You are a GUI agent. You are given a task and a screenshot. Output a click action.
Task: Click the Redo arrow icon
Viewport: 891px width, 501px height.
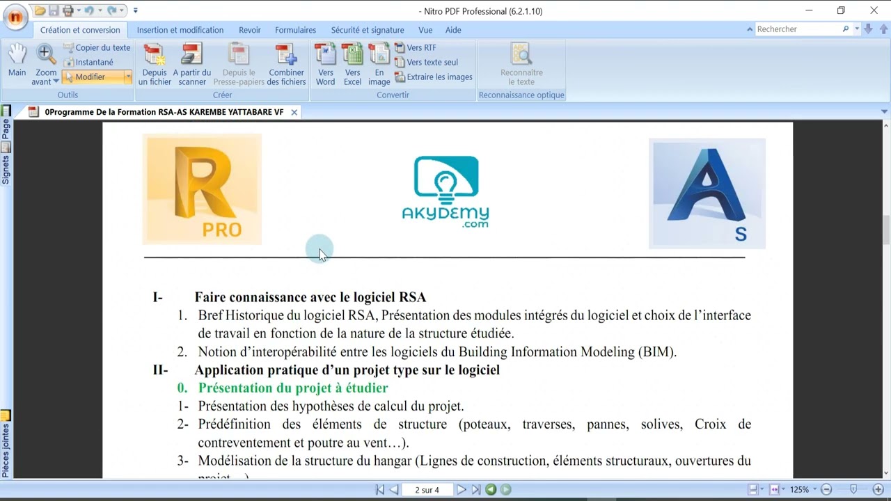(111, 10)
